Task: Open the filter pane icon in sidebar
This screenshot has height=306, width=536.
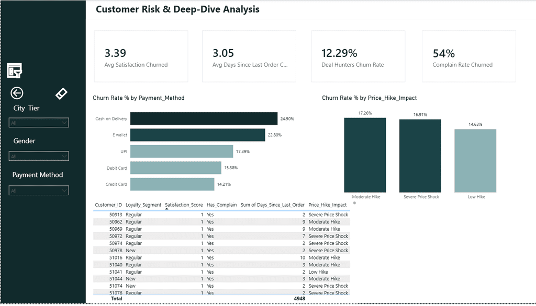Action: click(14, 70)
